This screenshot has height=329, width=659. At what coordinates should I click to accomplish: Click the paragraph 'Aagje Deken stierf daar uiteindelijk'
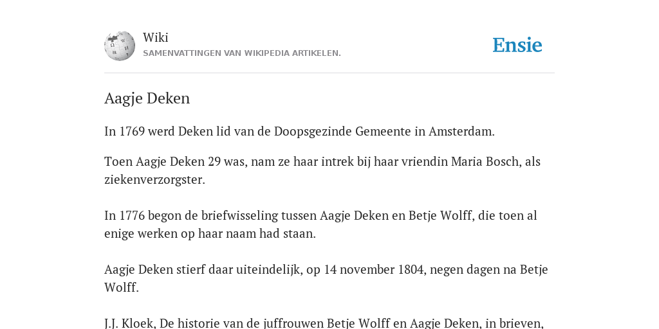click(326, 278)
